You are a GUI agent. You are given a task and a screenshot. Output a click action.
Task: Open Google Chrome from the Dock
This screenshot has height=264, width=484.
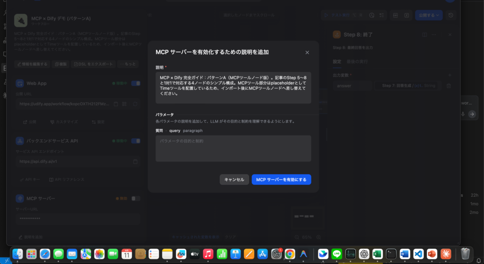pos(290,254)
